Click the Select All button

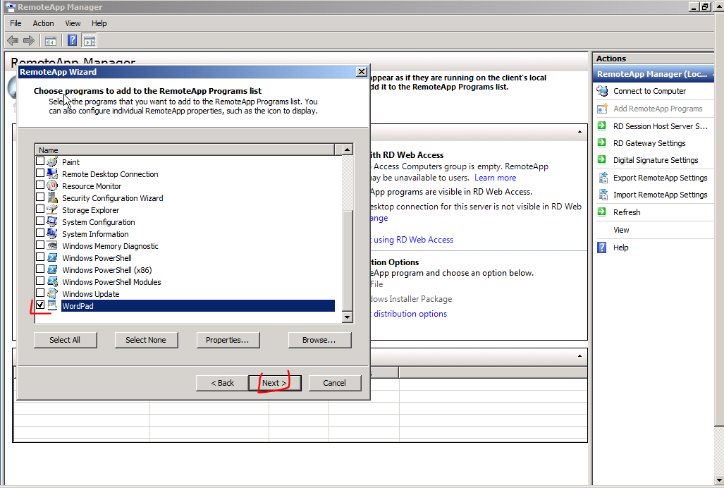(x=65, y=340)
